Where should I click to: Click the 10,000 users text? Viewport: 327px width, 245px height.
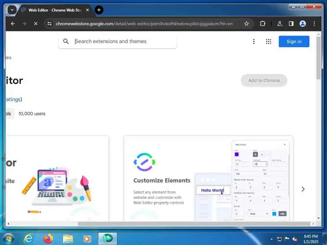[32, 114]
